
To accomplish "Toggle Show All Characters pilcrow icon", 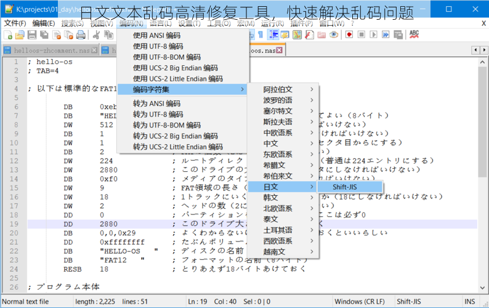I will (261, 34).
